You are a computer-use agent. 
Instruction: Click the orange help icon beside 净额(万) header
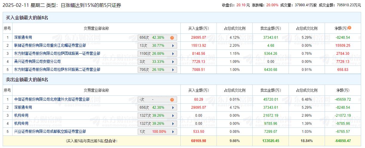click(x=349, y=28)
